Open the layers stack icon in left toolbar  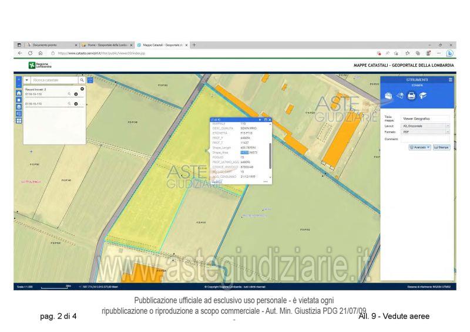coord(19,107)
